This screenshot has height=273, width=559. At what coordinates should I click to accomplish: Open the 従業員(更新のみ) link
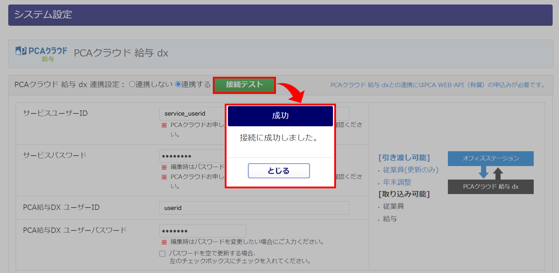point(411,170)
